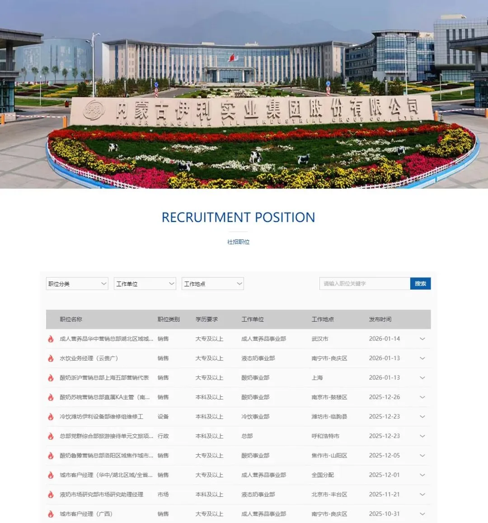Click the blue 搜索 button

tap(420, 284)
